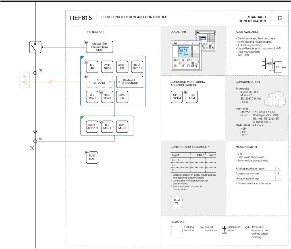The width and height of the screenshot is (291, 249).
Task: Select the 'Ctrl' column header
Action: click(200, 155)
